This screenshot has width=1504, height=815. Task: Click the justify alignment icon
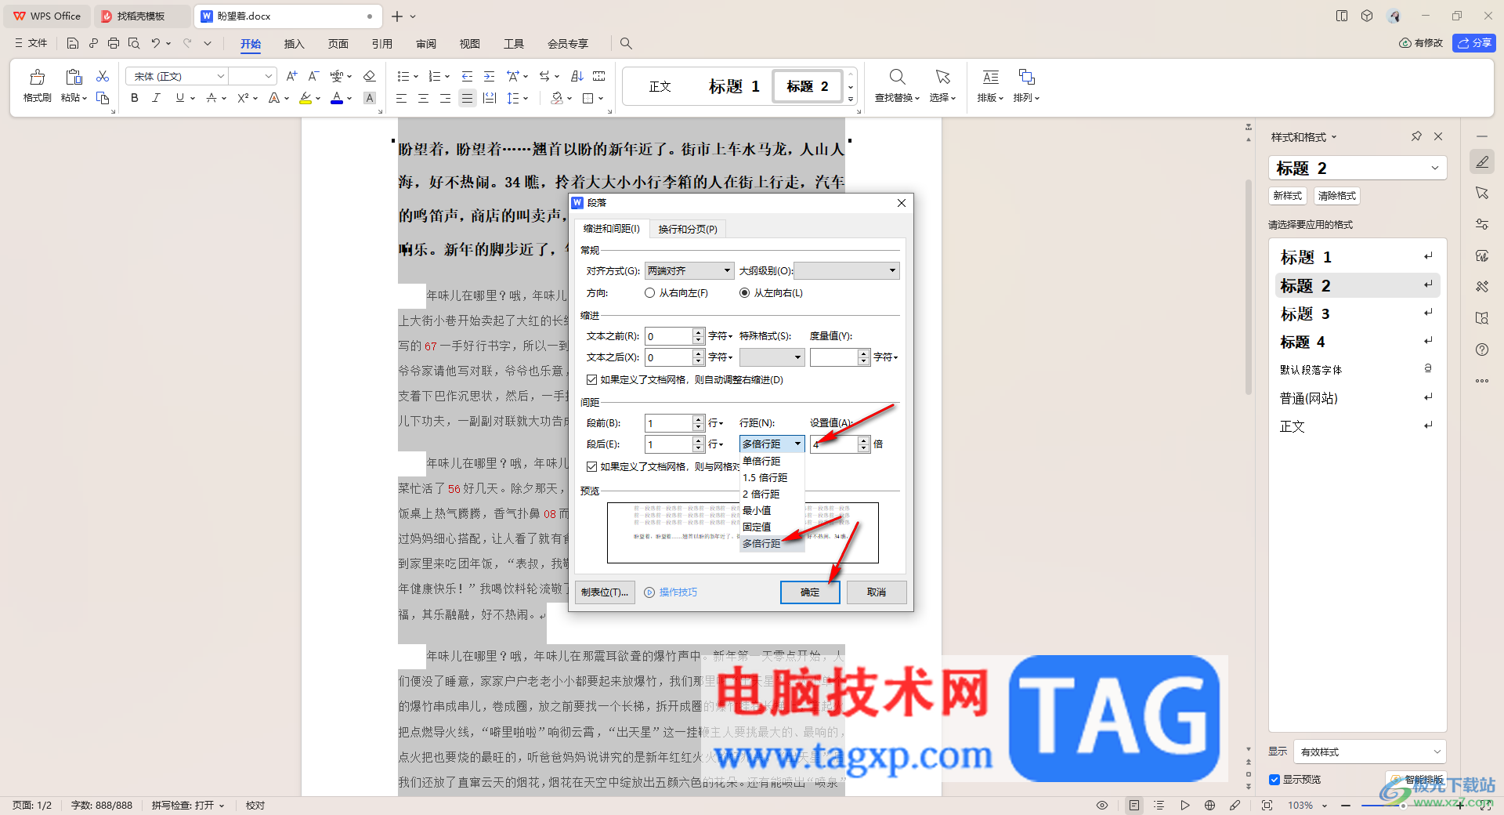(x=467, y=98)
